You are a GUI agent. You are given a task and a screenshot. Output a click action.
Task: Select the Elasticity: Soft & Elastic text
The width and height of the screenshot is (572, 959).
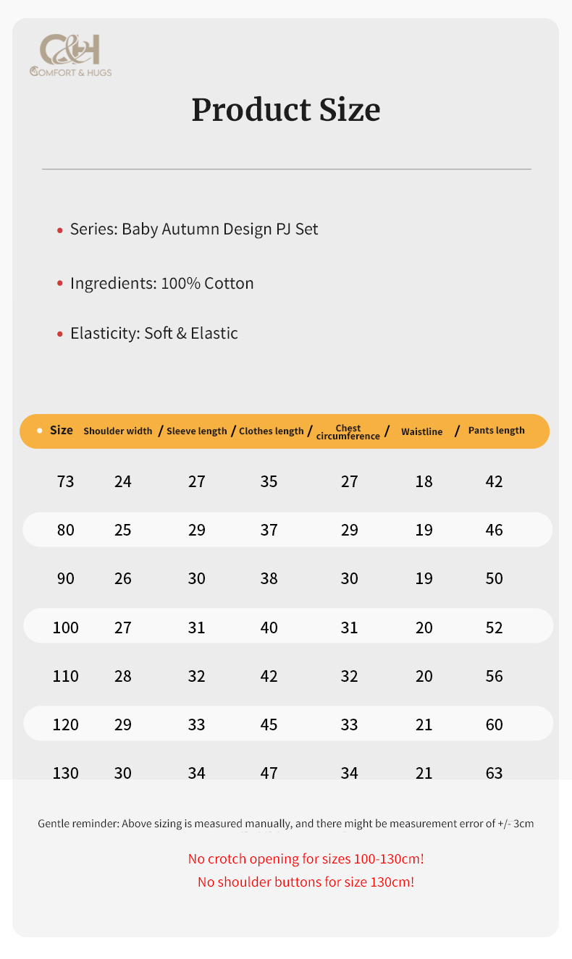point(154,334)
